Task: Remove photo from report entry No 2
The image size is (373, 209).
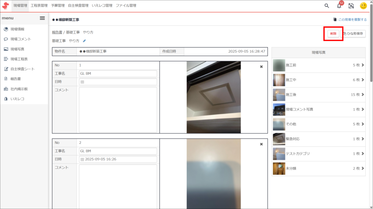Action: point(261,144)
